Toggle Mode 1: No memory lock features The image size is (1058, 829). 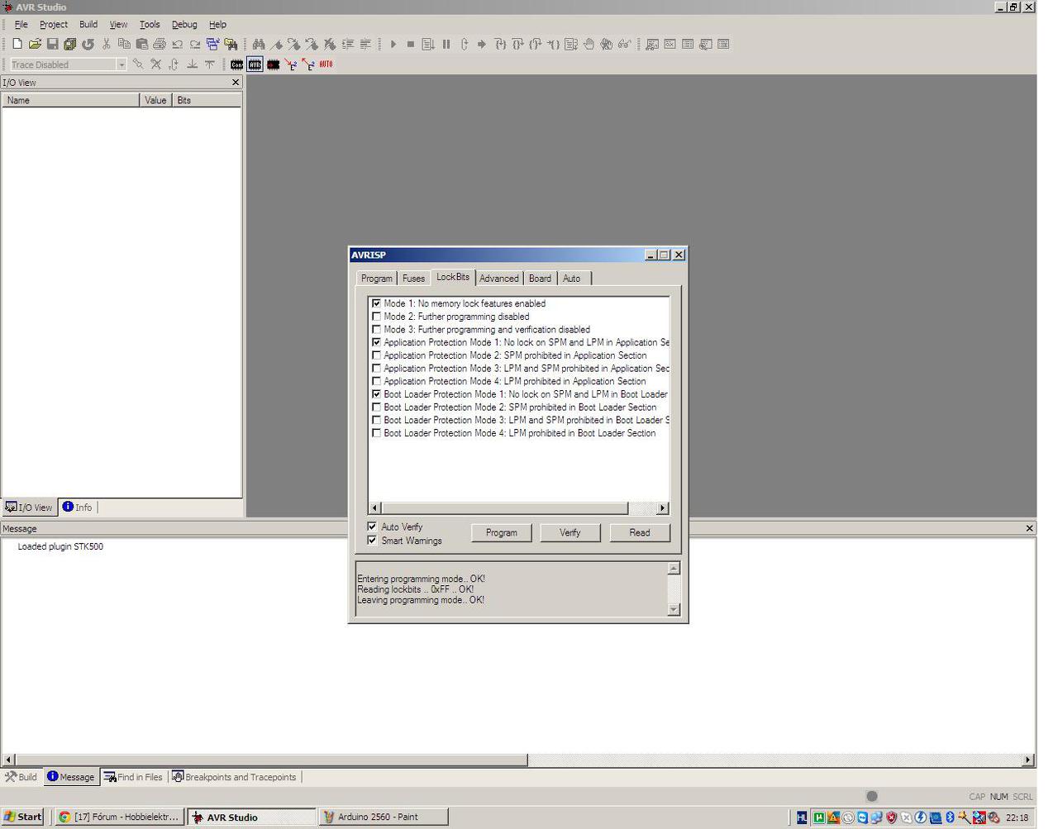point(377,303)
